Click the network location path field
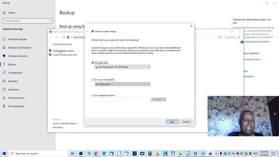 (x=122, y=99)
